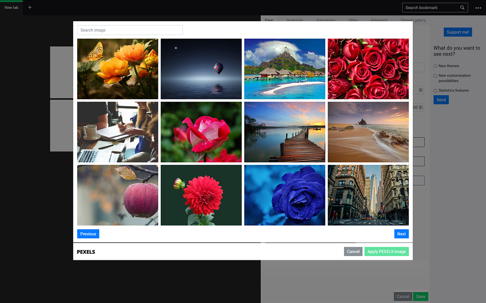Pick the city street buildings image
This screenshot has width=486, height=303.
[x=368, y=195]
